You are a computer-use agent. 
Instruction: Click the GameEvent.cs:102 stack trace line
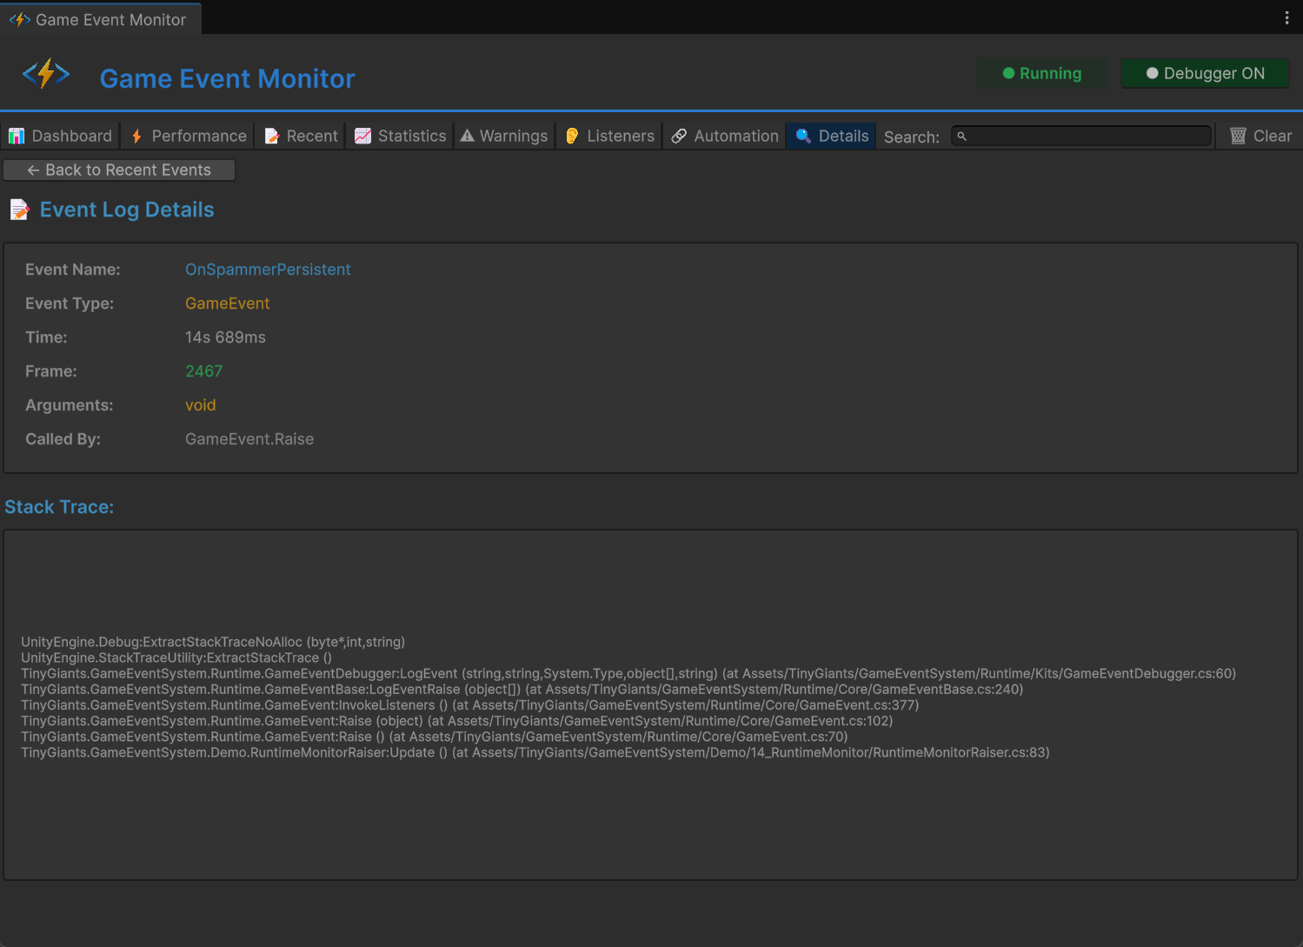coord(456,720)
